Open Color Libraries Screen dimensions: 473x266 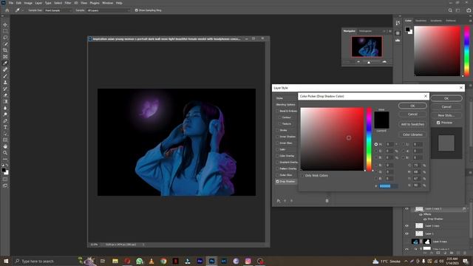point(412,134)
